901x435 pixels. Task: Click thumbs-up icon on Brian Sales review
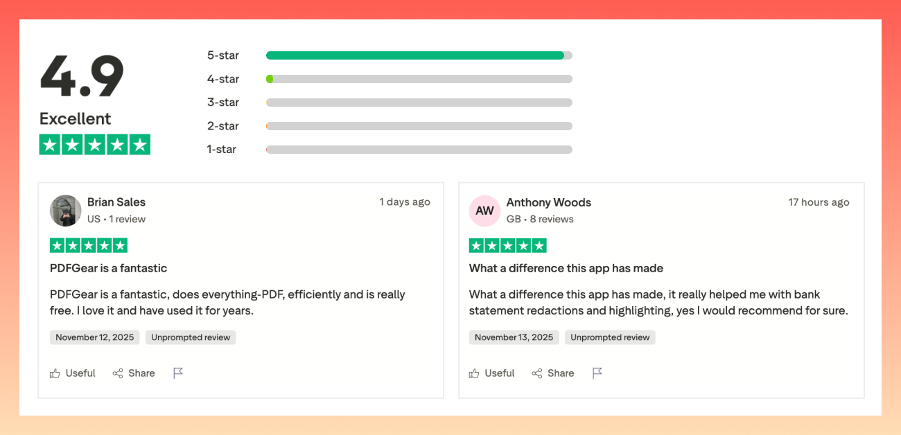click(55, 373)
